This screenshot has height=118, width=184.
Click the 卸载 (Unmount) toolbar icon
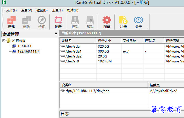(90, 22)
